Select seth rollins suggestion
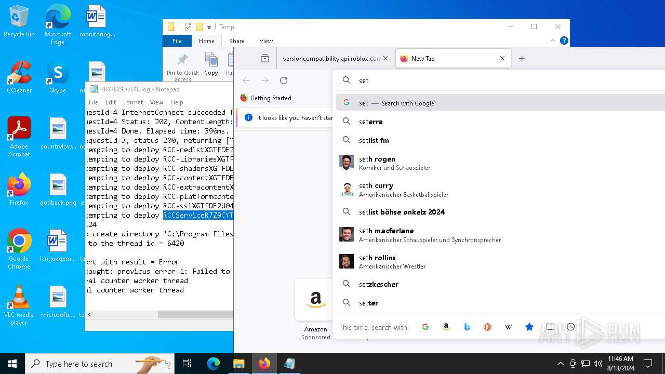This screenshot has width=665, height=374. click(x=500, y=261)
